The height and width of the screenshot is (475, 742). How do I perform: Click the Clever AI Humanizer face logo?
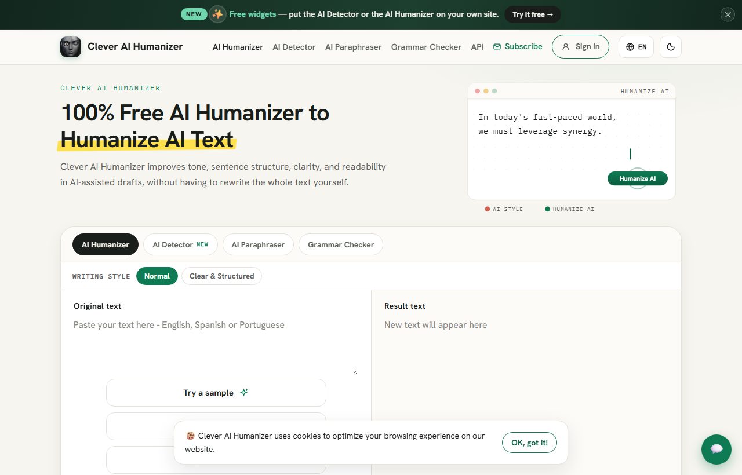pyautogui.click(x=71, y=47)
